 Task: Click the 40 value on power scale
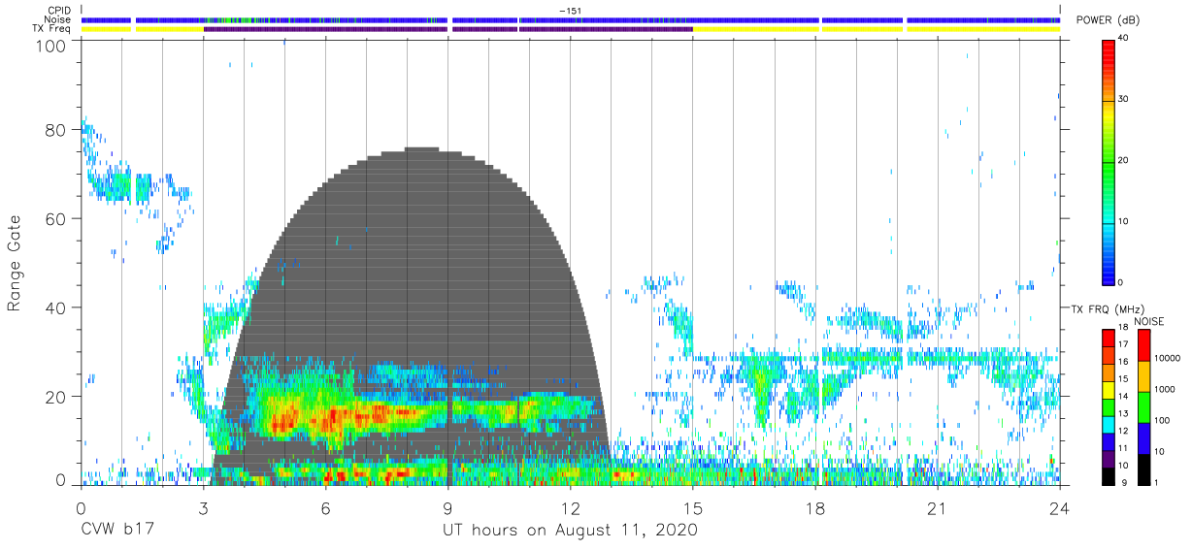click(1123, 39)
